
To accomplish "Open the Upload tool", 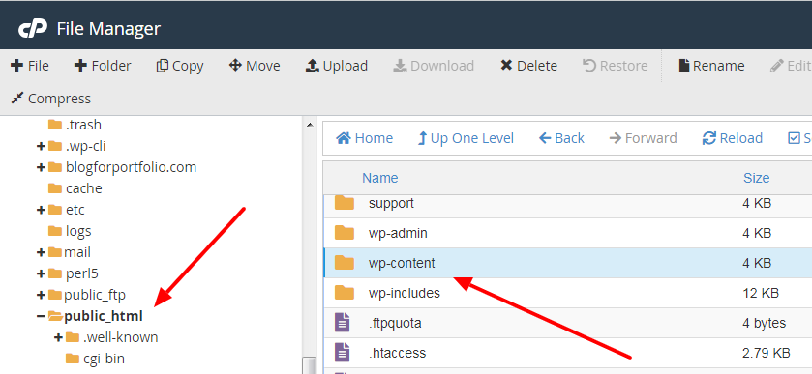I will pos(337,66).
